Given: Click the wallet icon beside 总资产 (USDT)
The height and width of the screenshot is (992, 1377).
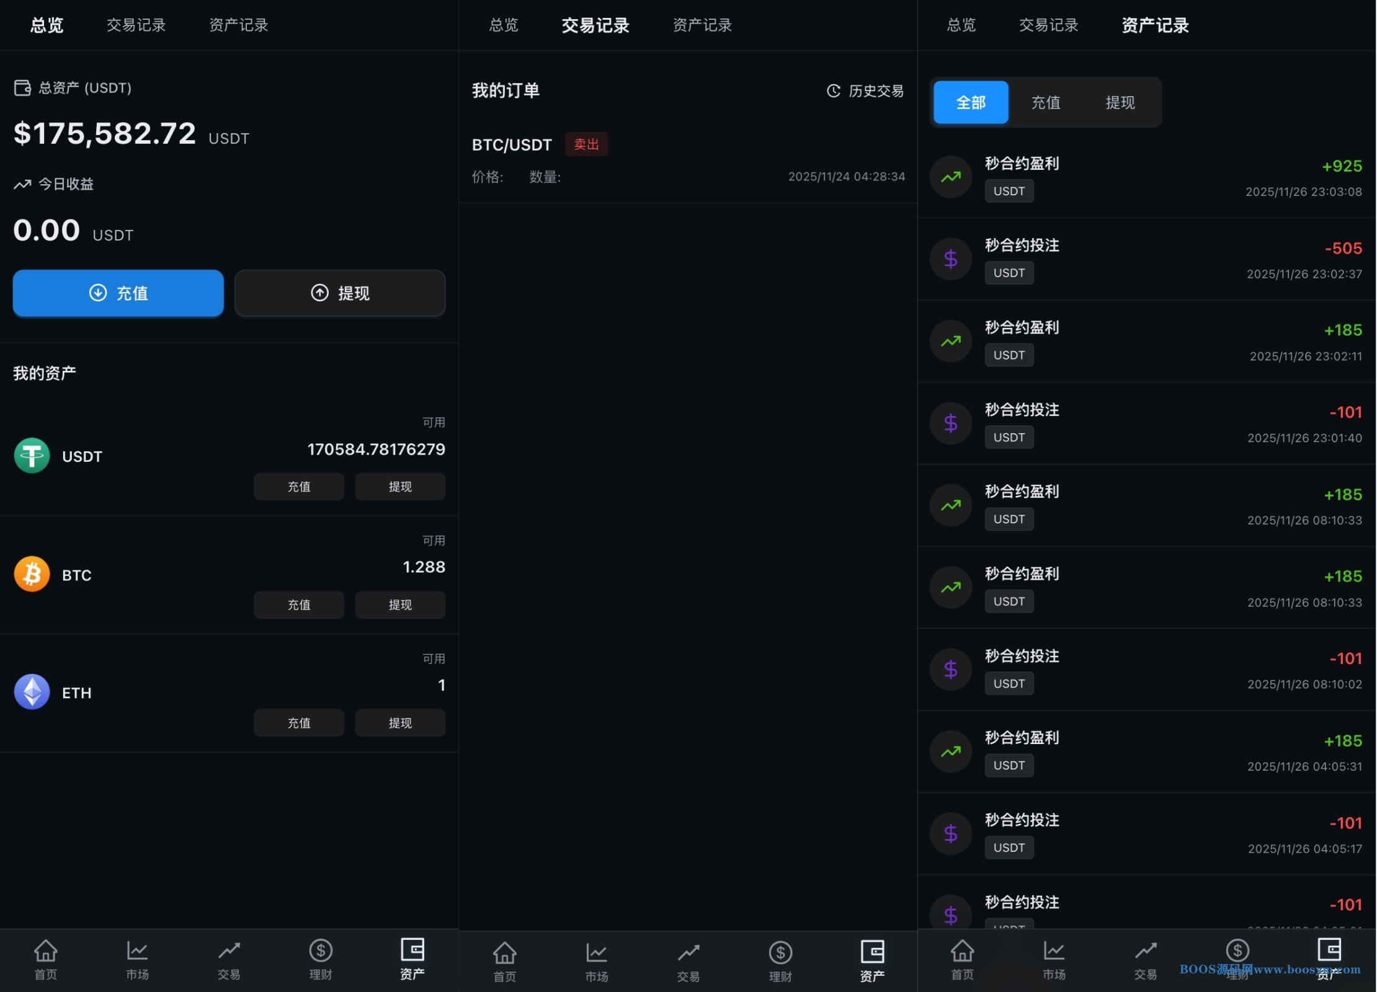Looking at the screenshot, I should [x=22, y=88].
